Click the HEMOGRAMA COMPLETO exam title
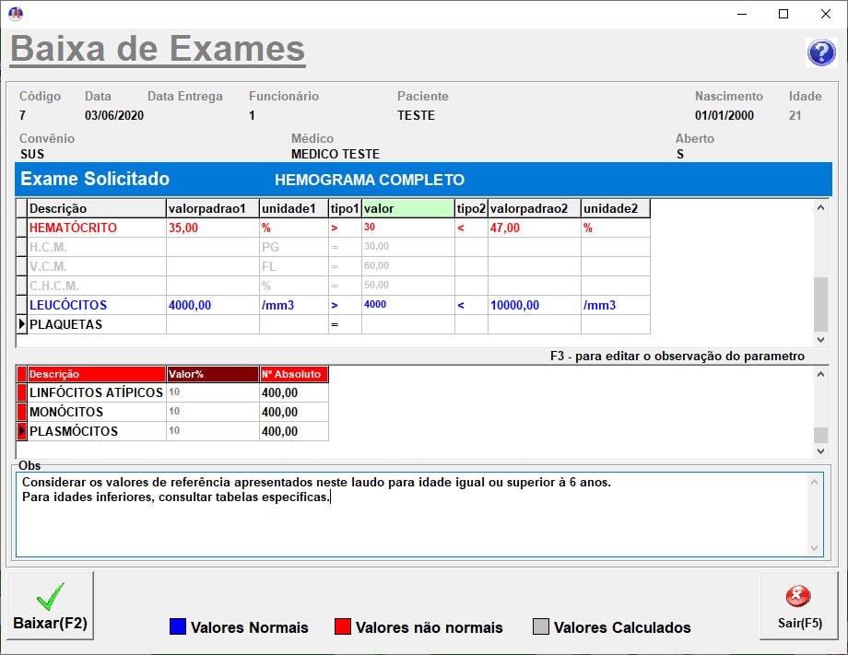Image resolution: width=848 pixels, height=655 pixels. pyautogui.click(x=370, y=180)
